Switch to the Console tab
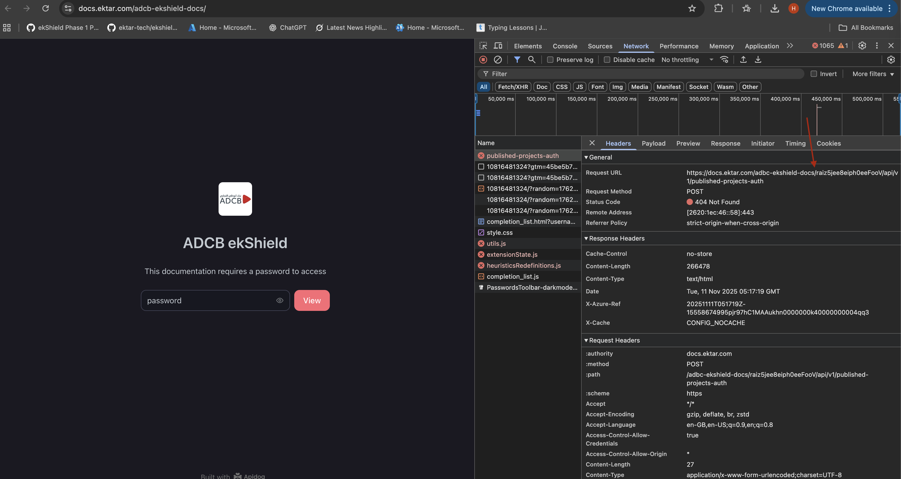The image size is (901, 479). click(565, 46)
